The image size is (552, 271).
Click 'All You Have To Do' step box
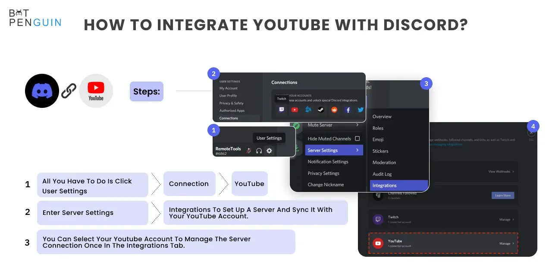(93, 185)
